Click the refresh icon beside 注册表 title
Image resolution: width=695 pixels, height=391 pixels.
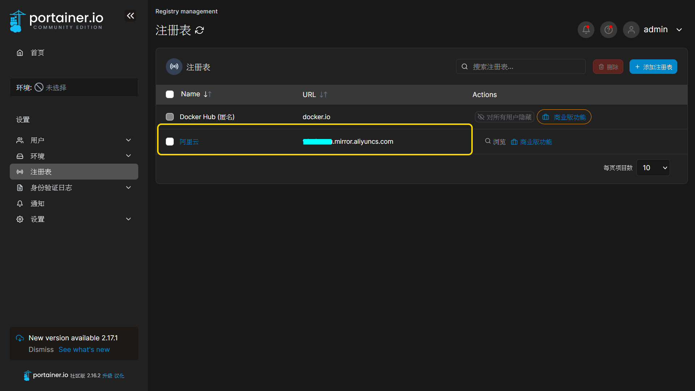click(x=199, y=30)
